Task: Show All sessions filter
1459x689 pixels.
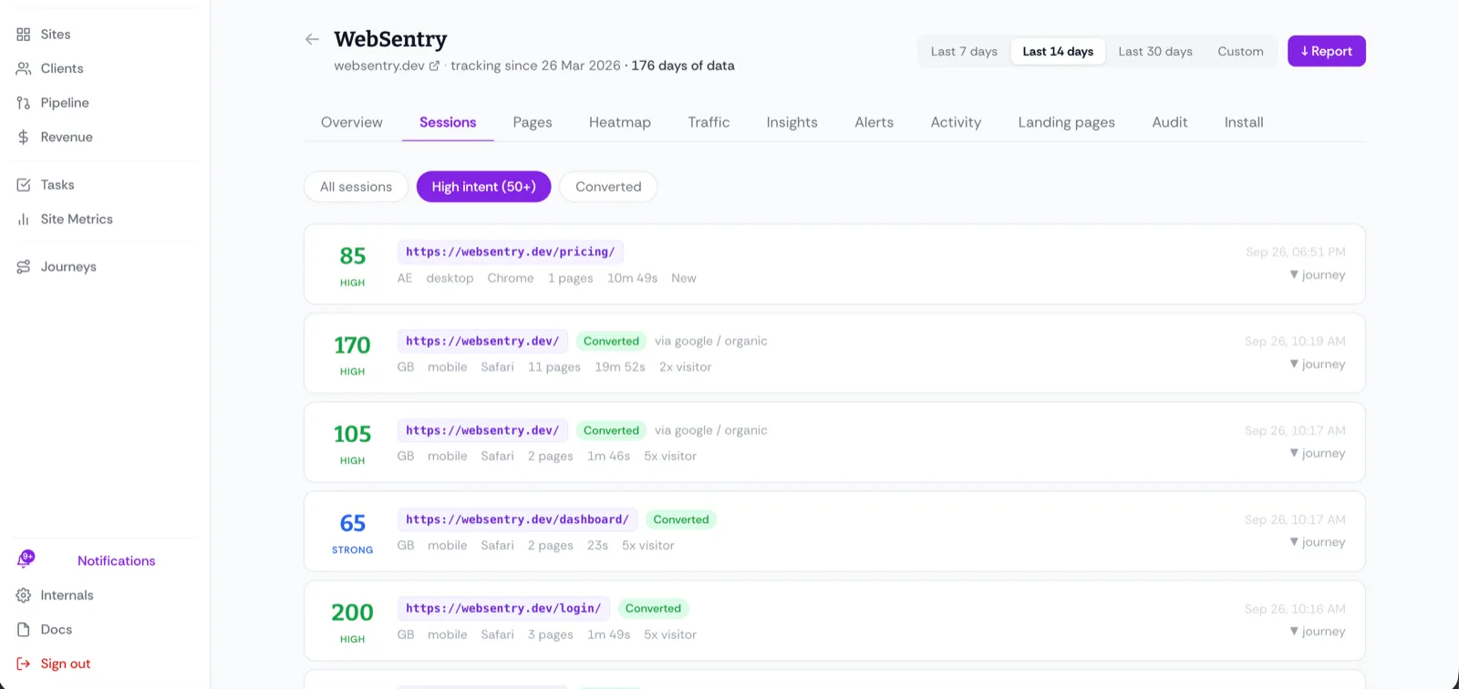Action: (x=356, y=187)
